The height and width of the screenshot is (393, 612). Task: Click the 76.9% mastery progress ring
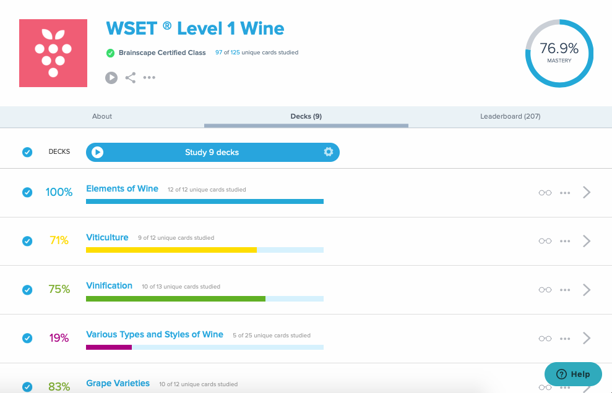click(x=559, y=53)
